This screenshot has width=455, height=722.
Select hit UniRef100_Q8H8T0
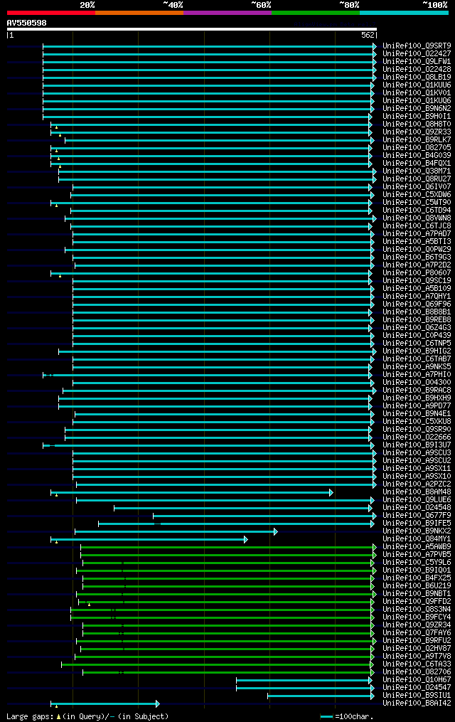417,124
